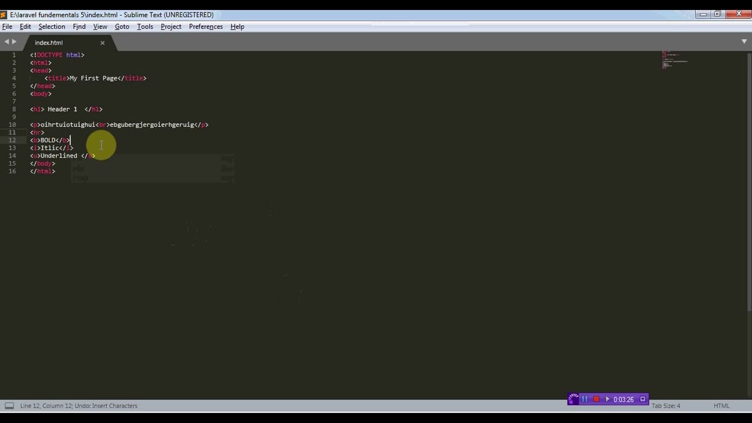Image resolution: width=752 pixels, height=423 pixels.
Task: Open the recorder widget options dropdown
Action: tap(643, 399)
